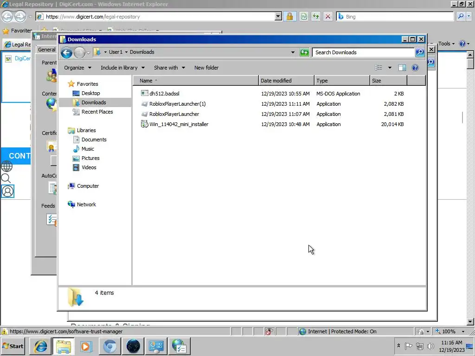Open Chromium browser from the taskbar
The height and width of the screenshot is (356, 475).
coord(109,346)
